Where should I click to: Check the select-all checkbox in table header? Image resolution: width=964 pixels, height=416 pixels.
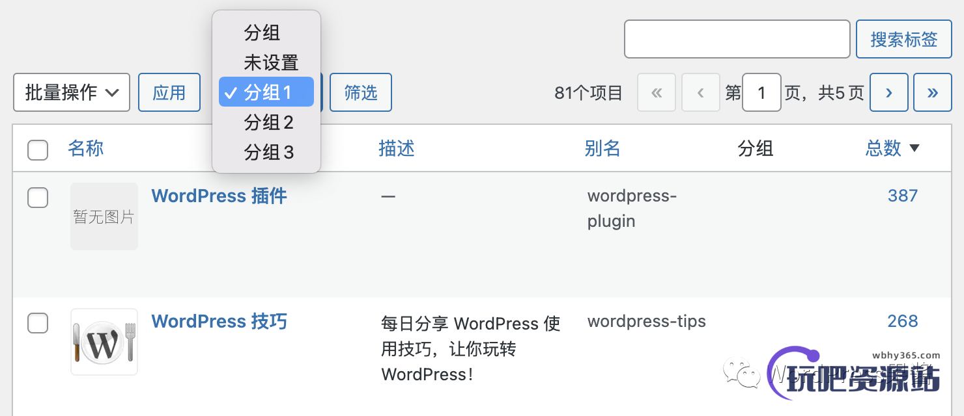[37, 149]
